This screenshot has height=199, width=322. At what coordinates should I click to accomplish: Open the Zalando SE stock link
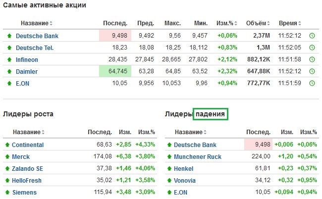(x=28, y=169)
